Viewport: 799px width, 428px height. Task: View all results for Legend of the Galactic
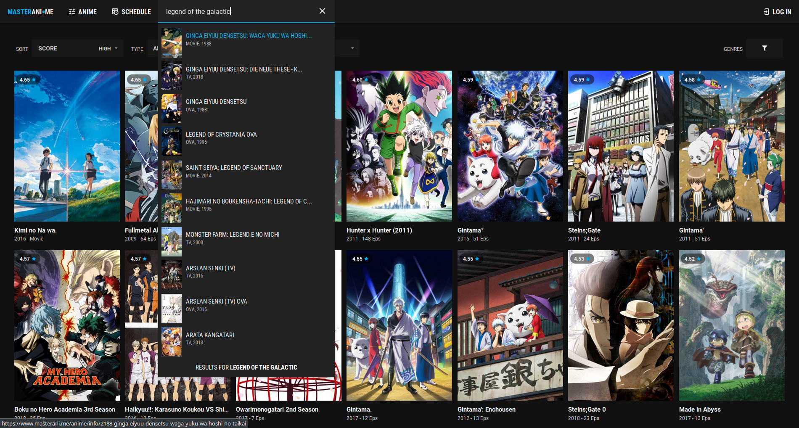click(246, 367)
